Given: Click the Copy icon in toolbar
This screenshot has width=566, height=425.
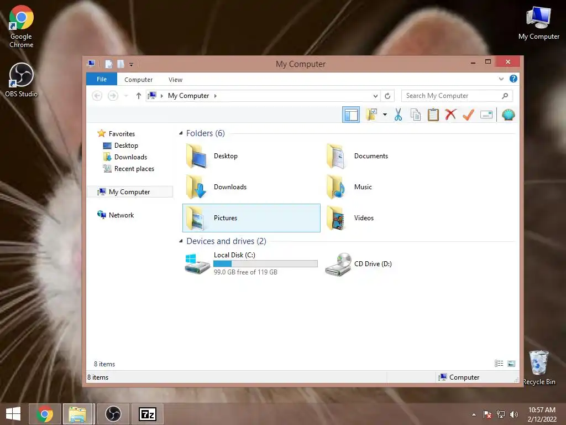Looking at the screenshot, I should point(416,115).
